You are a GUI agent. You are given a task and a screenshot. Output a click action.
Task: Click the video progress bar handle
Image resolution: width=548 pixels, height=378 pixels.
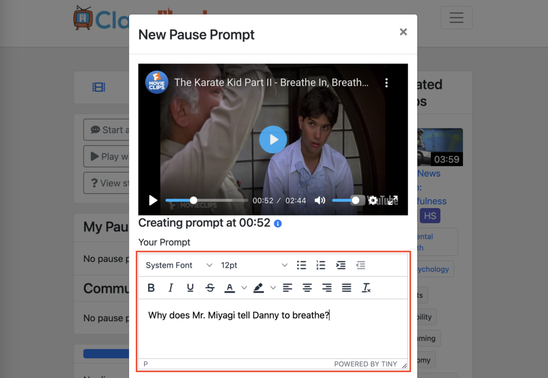click(193, 200)
